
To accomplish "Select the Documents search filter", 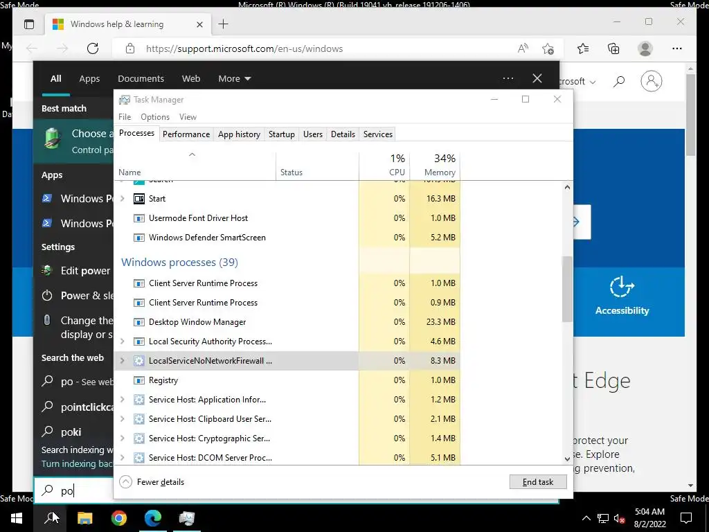I will [141, 79].
